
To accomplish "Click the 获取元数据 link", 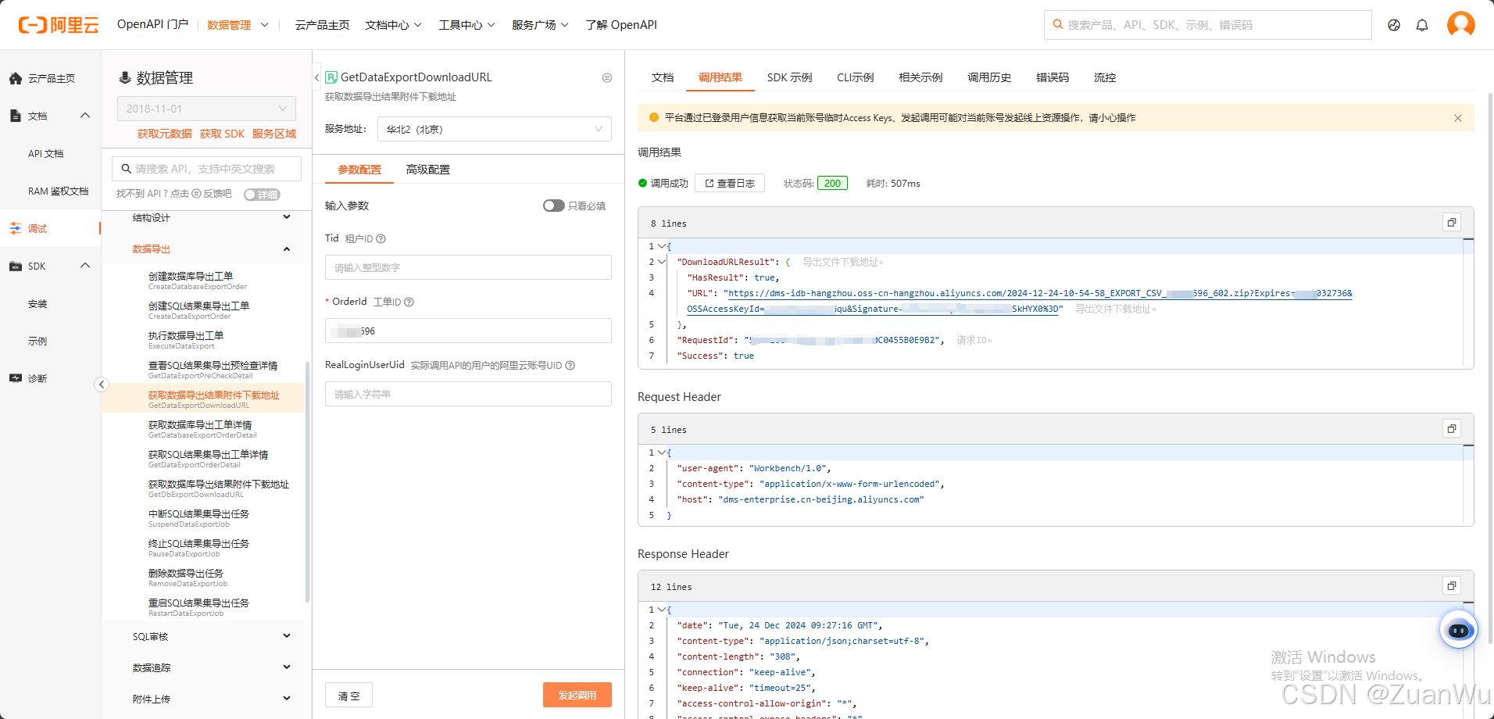I will click(164, 134).
